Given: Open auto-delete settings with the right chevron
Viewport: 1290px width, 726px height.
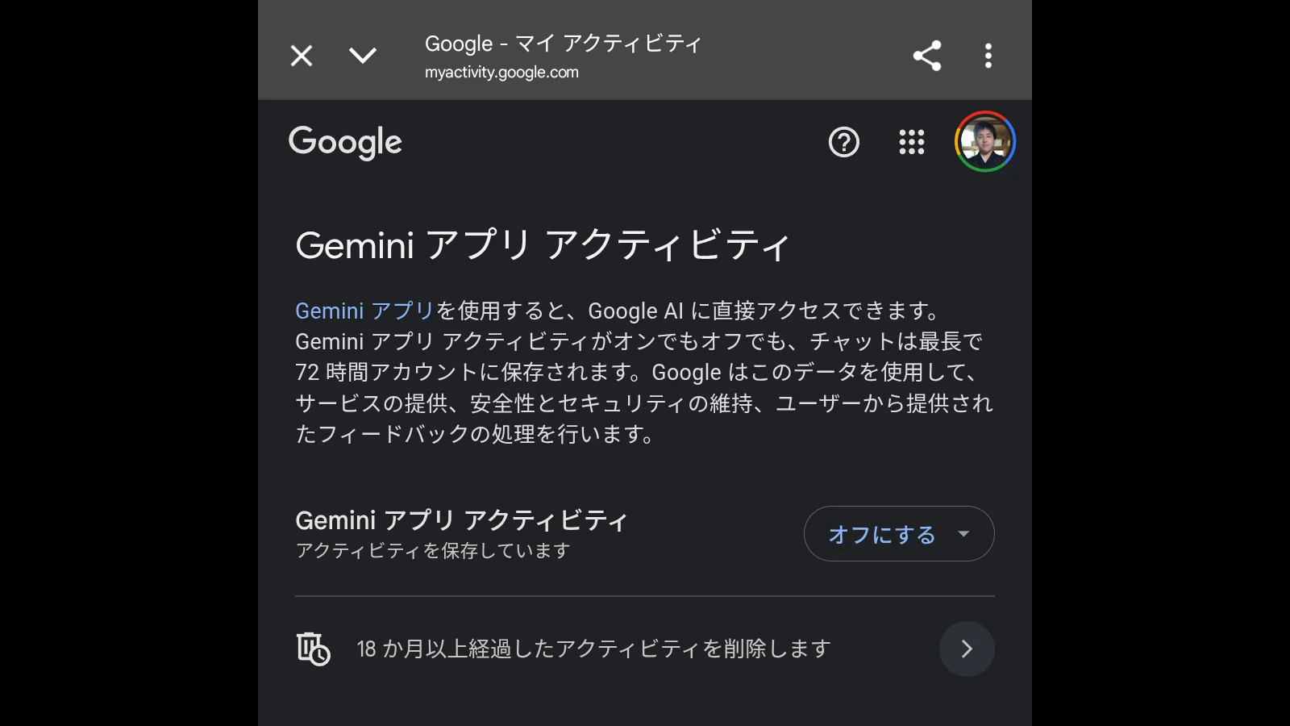Looking at the screenshot, I should [x=967, y=649].
